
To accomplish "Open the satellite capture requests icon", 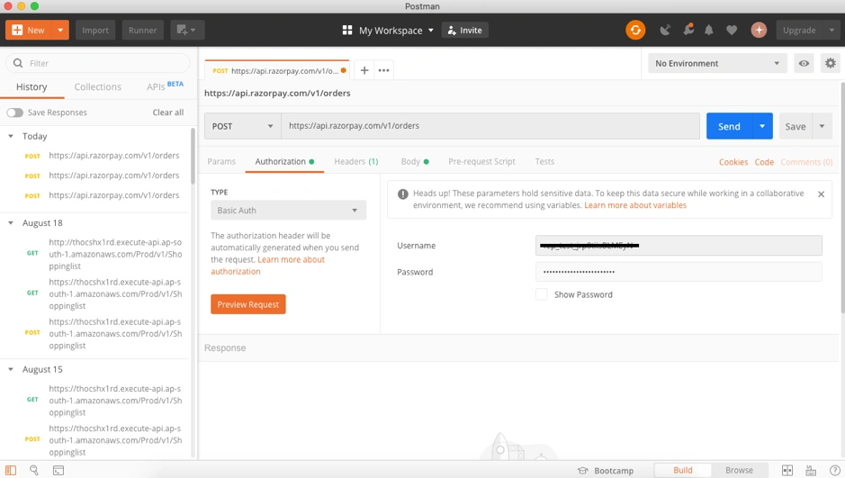I will pyautogui.click(x=666, y=31).
